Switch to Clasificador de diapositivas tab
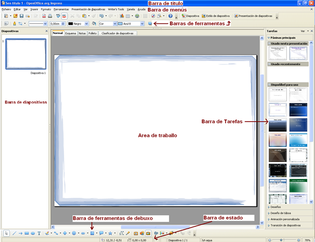This screenshot has width=315, height=242. [117, 33]
